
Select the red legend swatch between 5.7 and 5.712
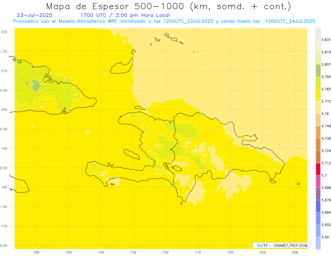(318, 169)
